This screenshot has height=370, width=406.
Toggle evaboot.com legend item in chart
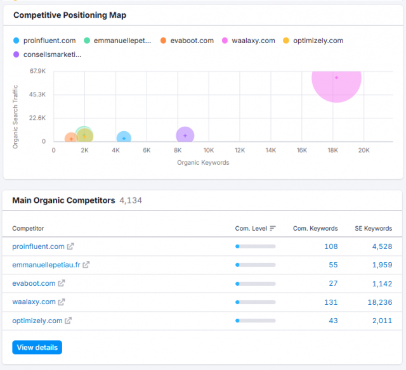187,41
